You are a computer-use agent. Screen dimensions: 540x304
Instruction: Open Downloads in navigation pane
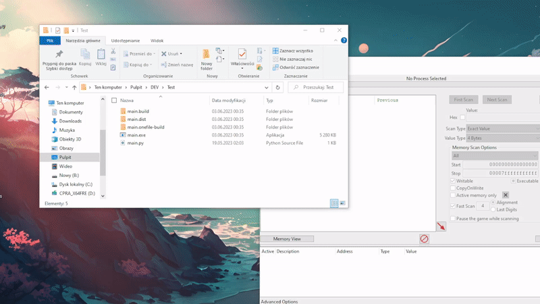tap(70, 121)
